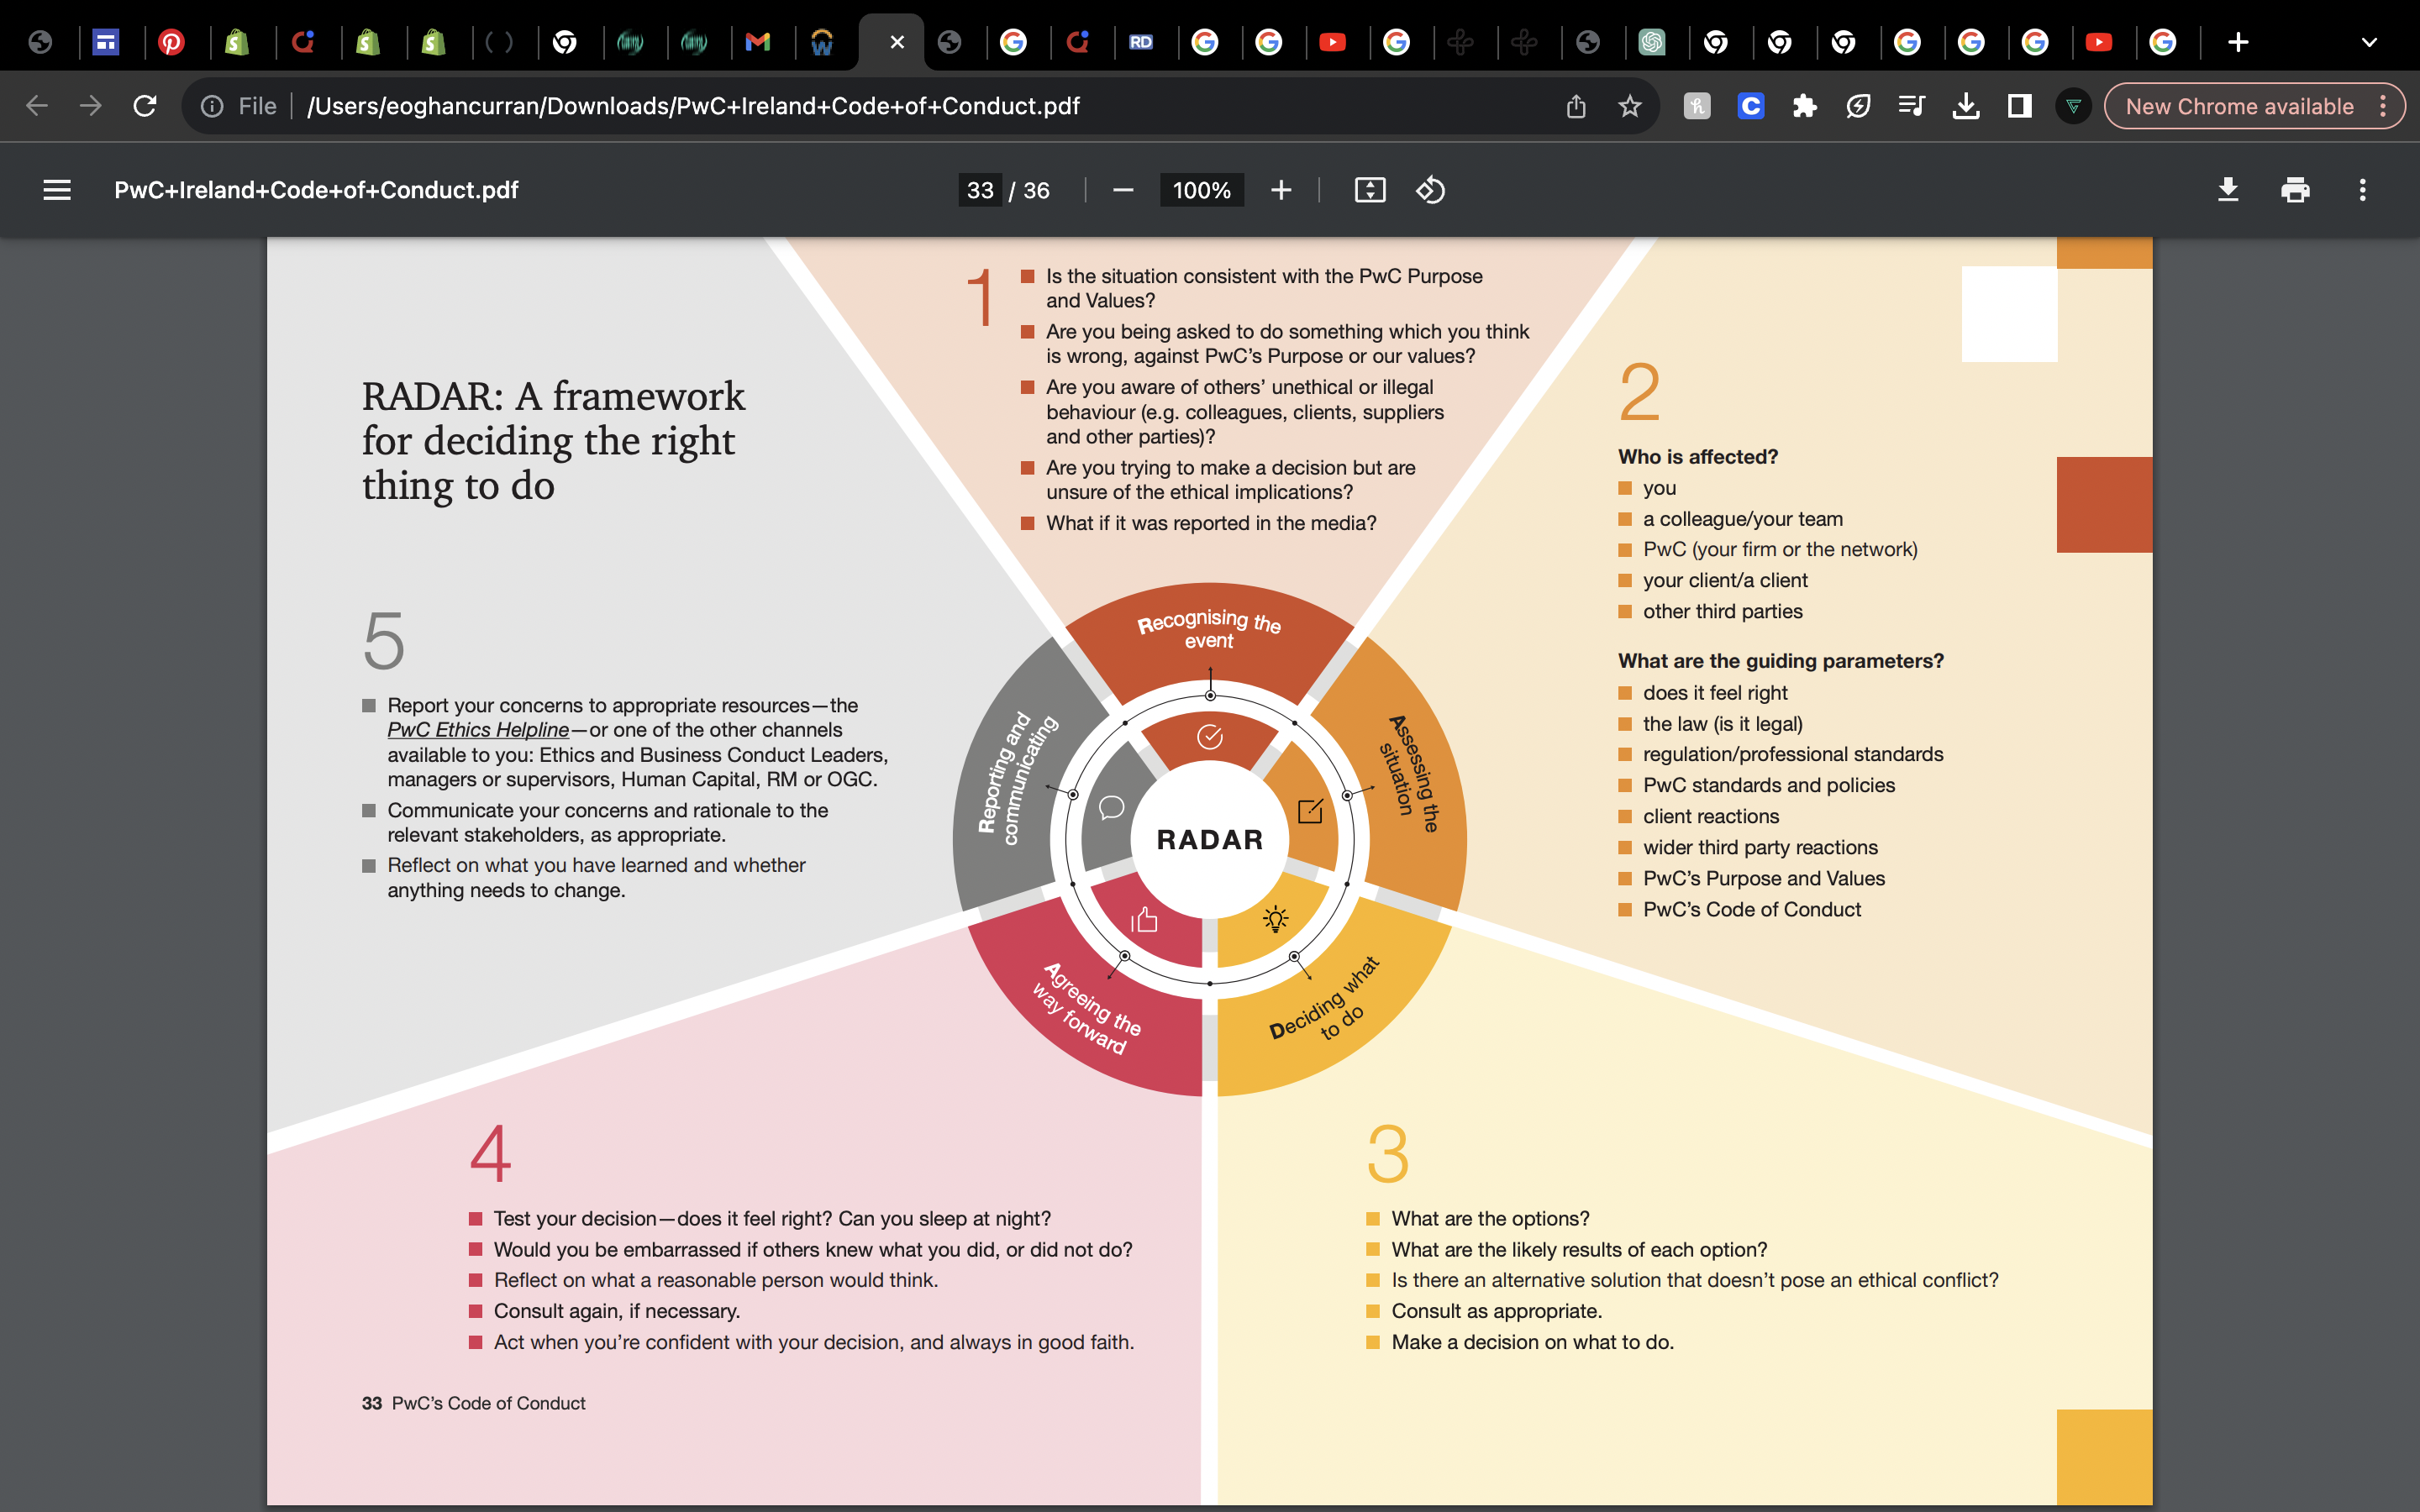Open the share options in the address bar
The height and width of the screenshot is (1512, 2420).
click(x=1577, y=105)
